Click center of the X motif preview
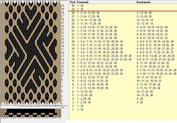The image size is (177, 123). (x=31, y=53)
